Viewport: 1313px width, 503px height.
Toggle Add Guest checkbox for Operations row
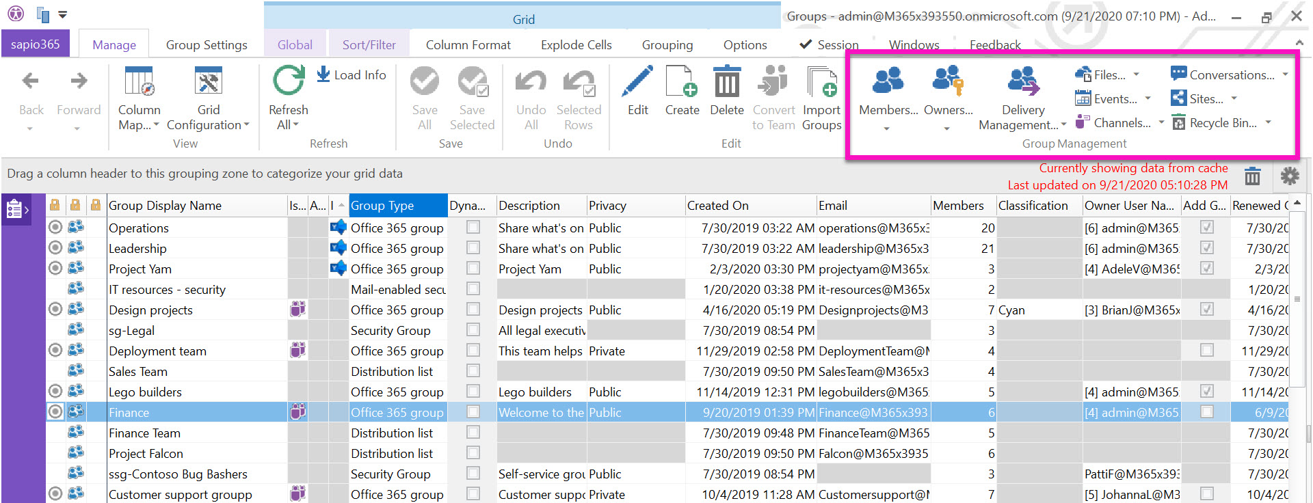[x=1207, y=227]
